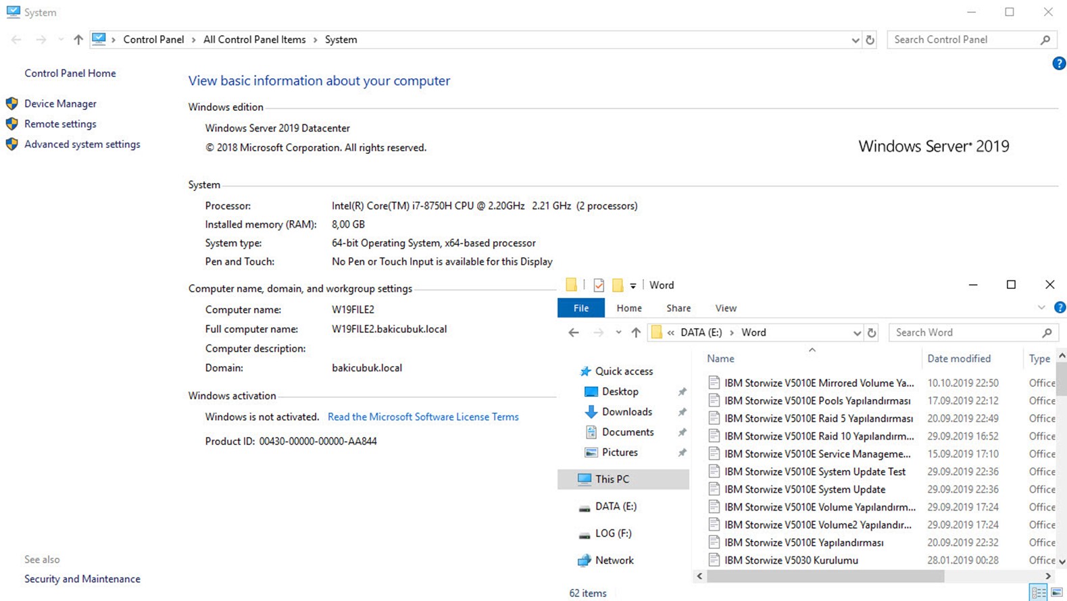
Task: Open Security and Maintenance link
Action: tap(82, 579)
